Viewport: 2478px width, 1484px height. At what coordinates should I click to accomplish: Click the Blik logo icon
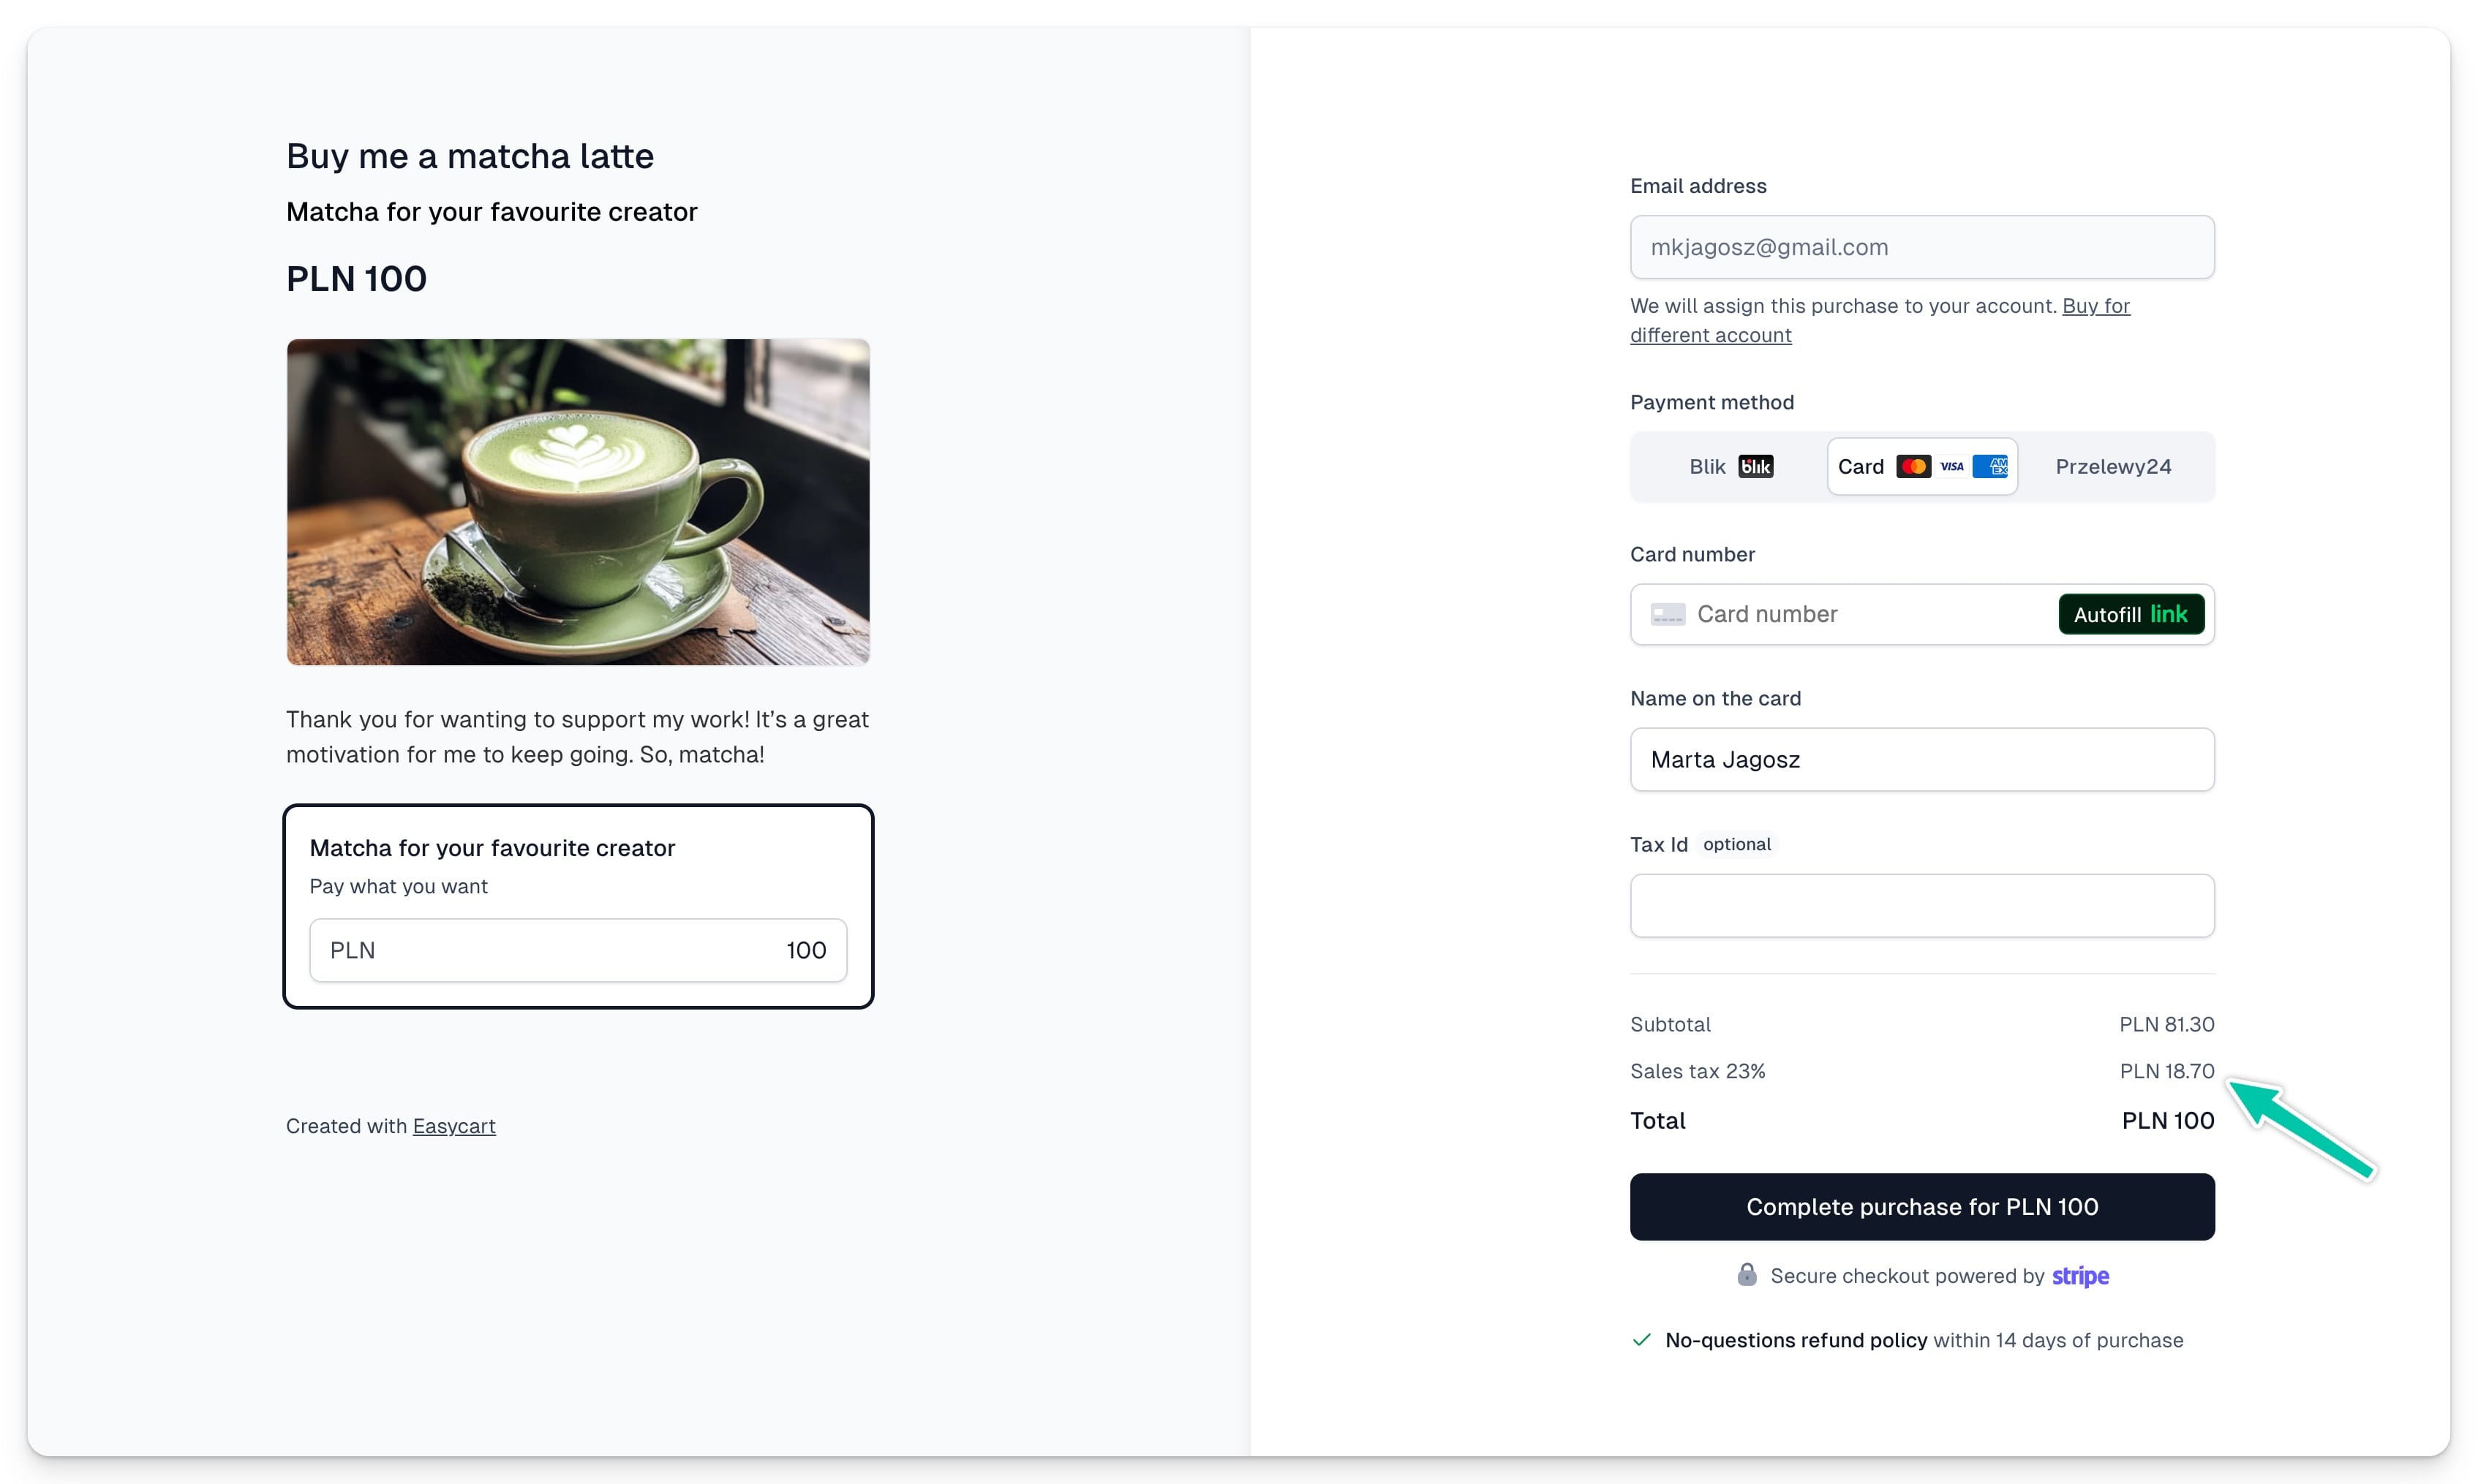[x=1755, y=467]
